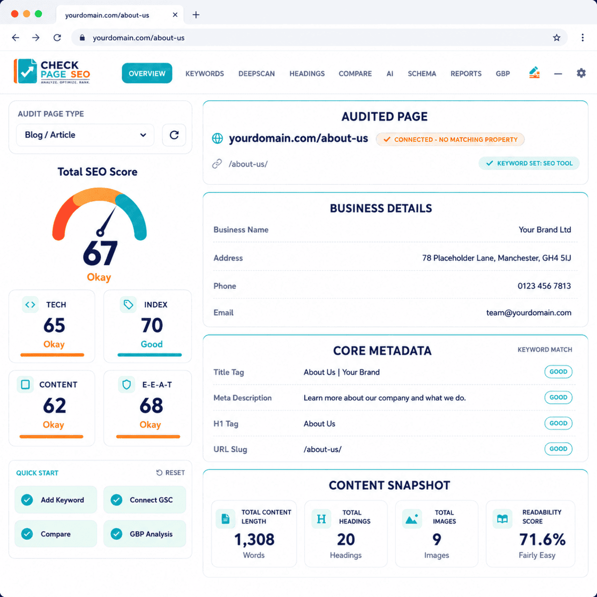Click the picture icon in Total Images
Screen dimensions: 597x597
point(412,519)
